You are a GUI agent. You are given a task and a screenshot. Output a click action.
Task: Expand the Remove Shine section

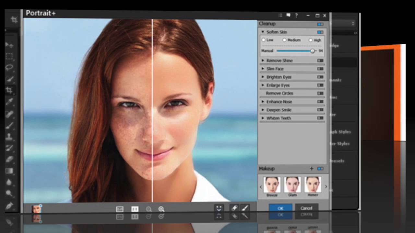click(x=263, y=61)
